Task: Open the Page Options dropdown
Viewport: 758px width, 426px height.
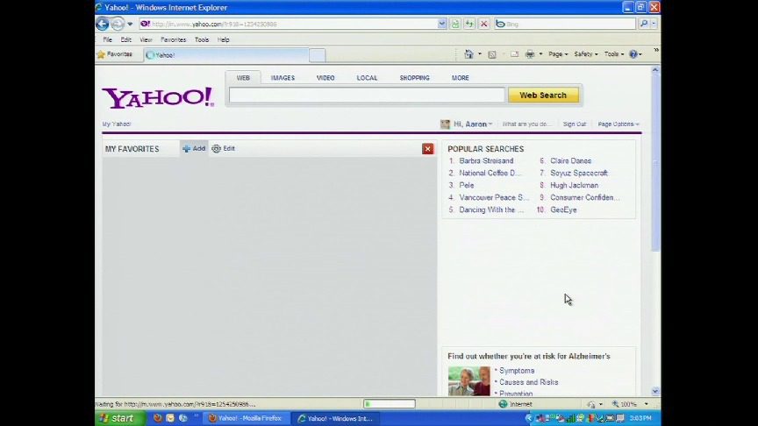Action: (x=619, y=124)
